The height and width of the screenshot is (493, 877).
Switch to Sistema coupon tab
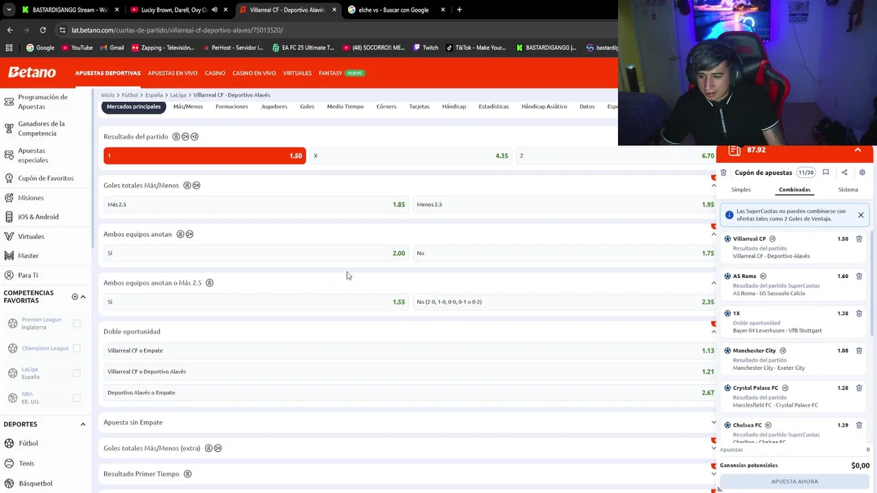848,190
